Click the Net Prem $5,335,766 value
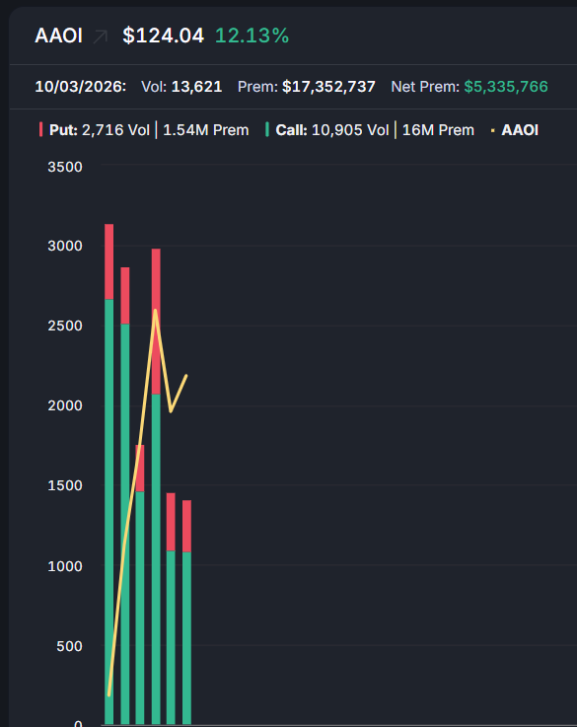The width and height of the screenshot is (577, 727). point(469,87)
